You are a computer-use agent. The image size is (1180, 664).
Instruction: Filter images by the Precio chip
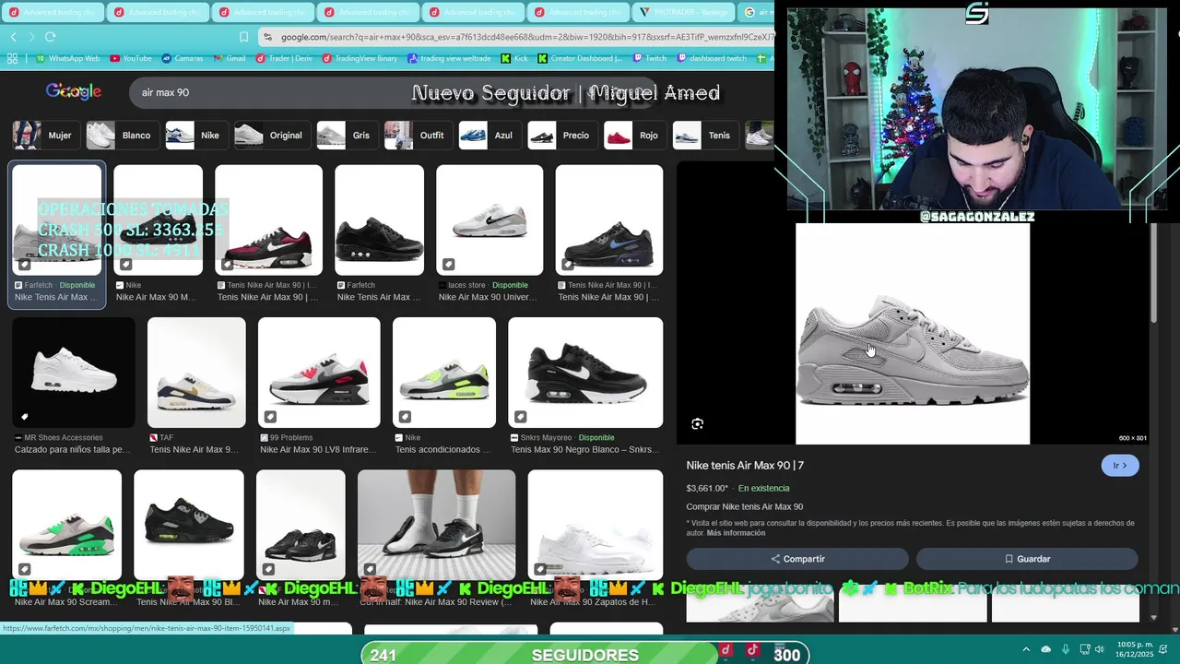click(x=562, y=135)
